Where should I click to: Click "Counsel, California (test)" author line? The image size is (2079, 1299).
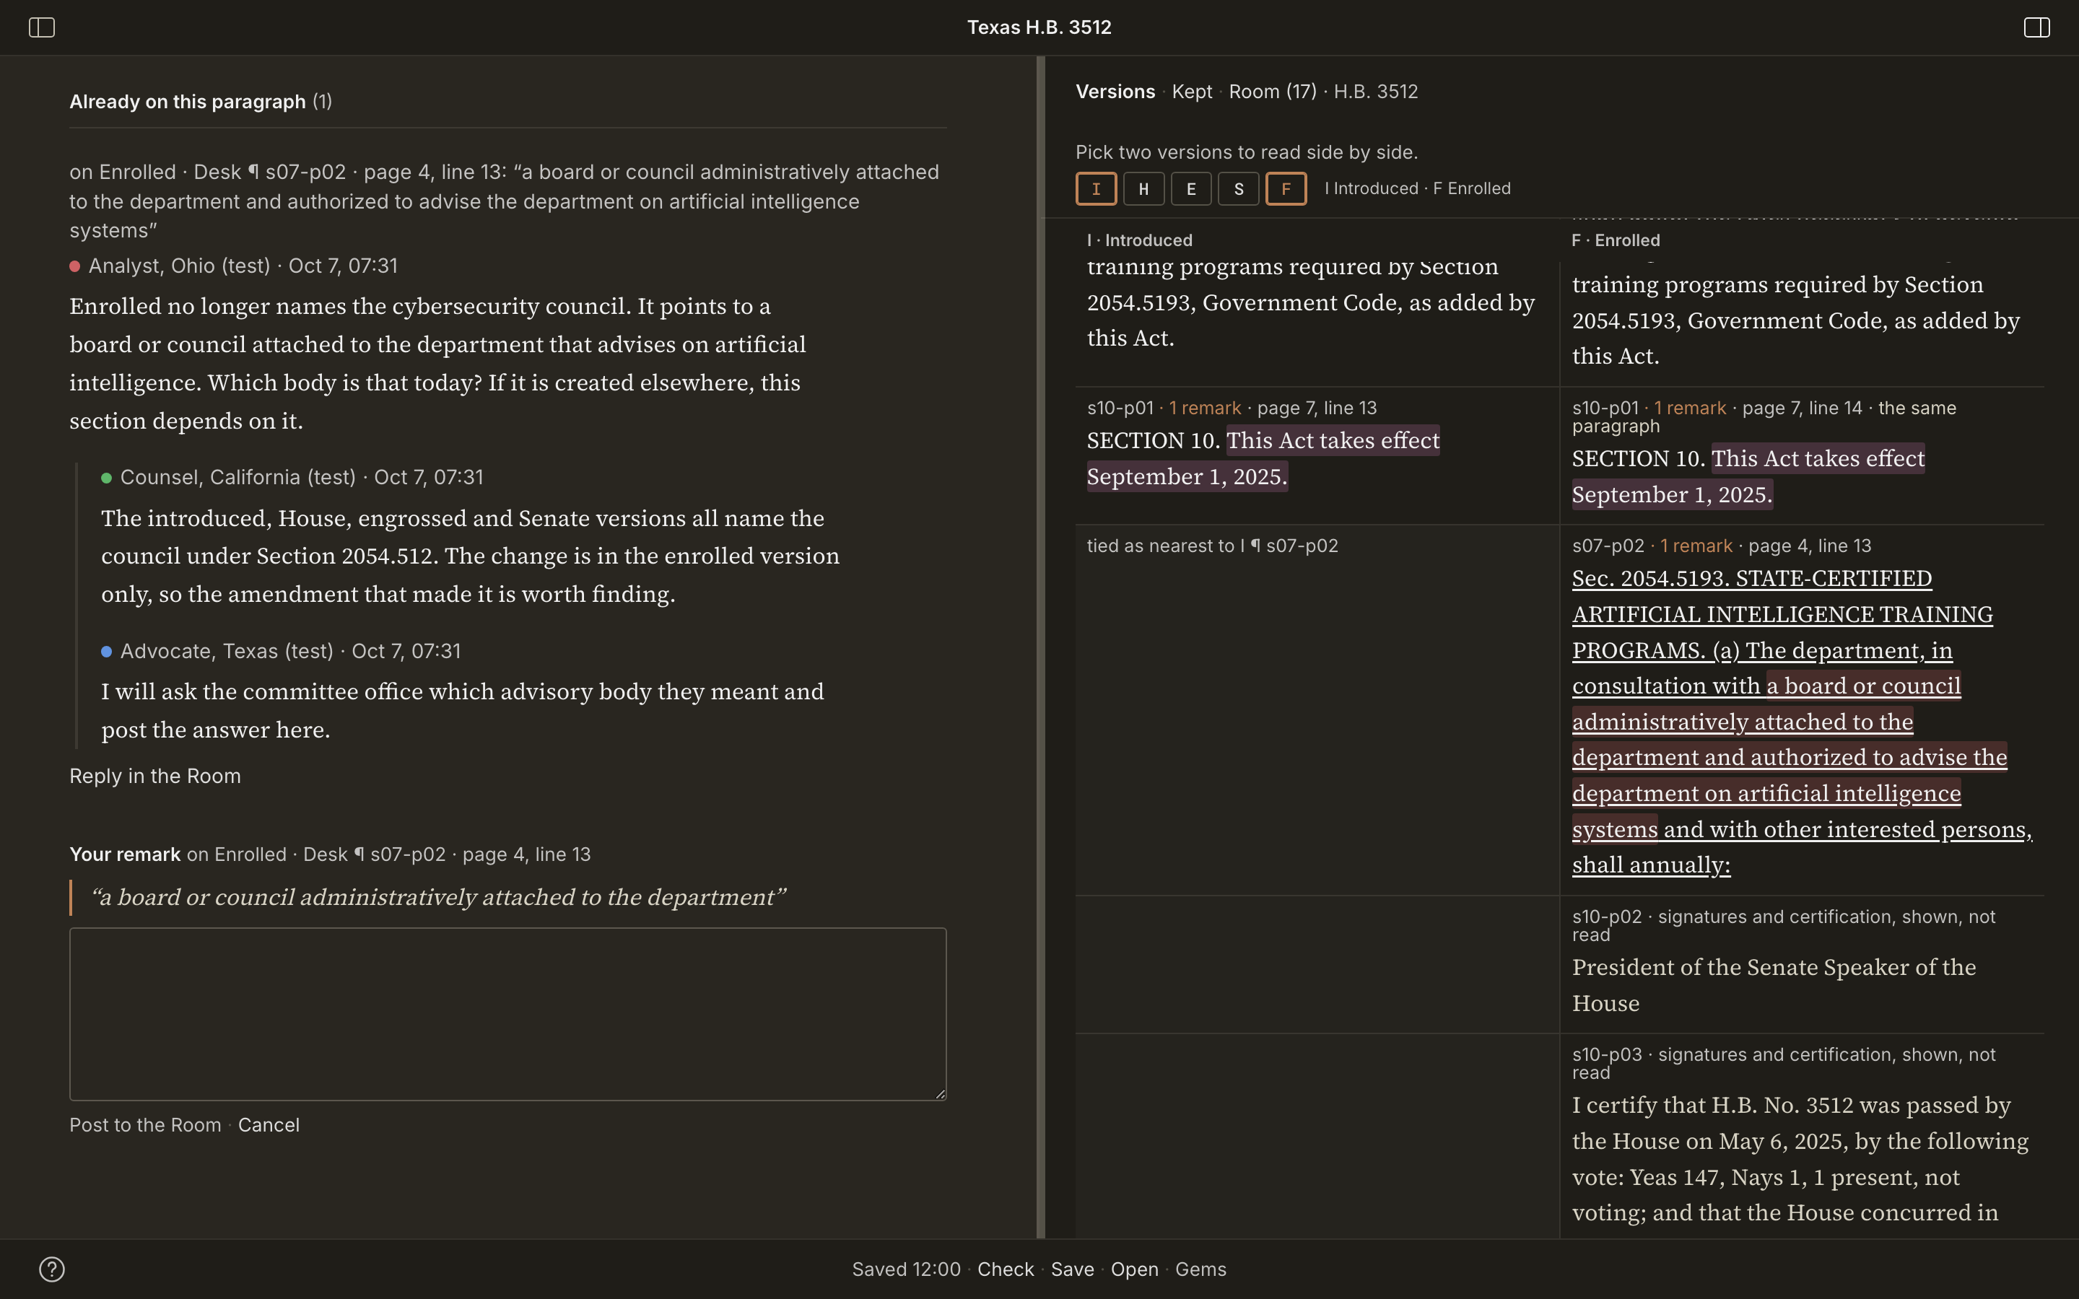tap(292, 478)
